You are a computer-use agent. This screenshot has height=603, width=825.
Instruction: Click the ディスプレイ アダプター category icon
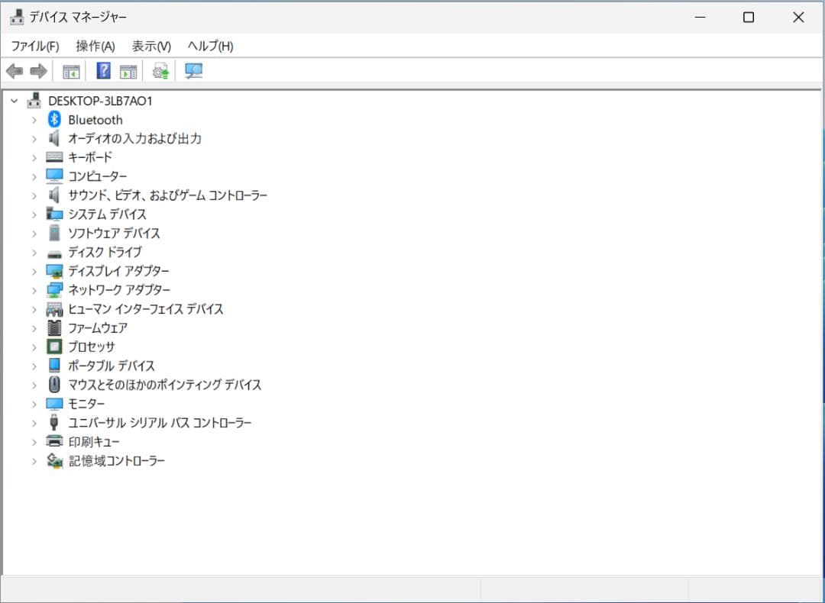coord(53,270)
